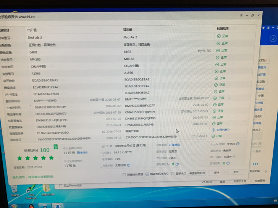Click 客服 in the bottom bar
The width and height of the screenshot is (278, 208).
coord(222,182)
